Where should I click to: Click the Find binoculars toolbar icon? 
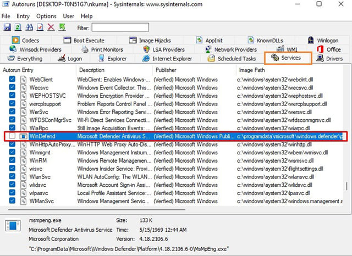[x=29, y=27]
